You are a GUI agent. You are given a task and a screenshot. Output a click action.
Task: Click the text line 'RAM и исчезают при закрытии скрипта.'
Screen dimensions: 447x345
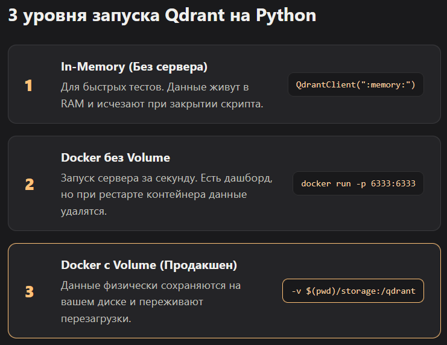162,104
